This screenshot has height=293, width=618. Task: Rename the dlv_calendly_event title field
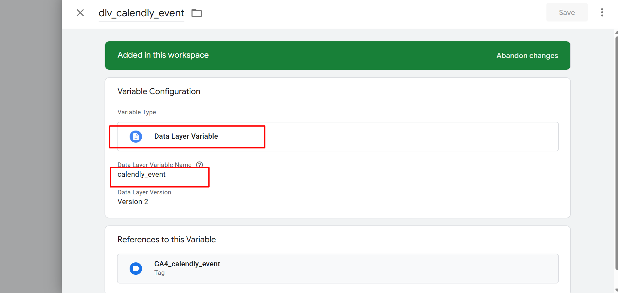click(x=141, y=13)
